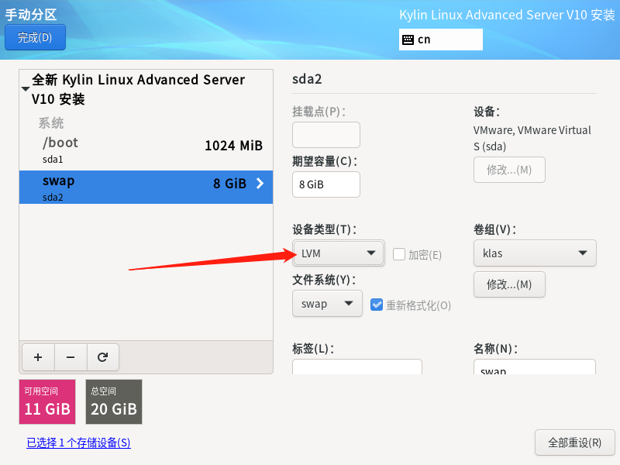Click the remove partition minus button

pyautogui.click(x=71, y=357)
